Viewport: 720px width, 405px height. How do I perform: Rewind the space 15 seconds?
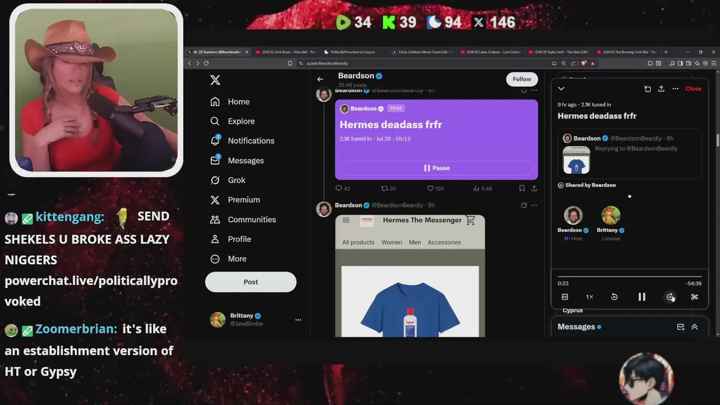[x=614, y=297]
